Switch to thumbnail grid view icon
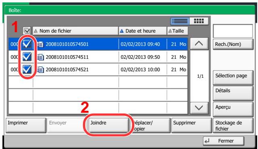 click(x=199, y=21)
